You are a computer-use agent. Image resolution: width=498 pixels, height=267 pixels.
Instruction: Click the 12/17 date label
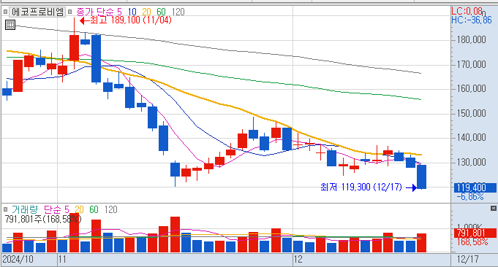pos(467,260)
